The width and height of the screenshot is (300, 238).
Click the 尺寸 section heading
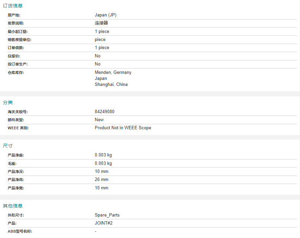(x=8, y=146)
